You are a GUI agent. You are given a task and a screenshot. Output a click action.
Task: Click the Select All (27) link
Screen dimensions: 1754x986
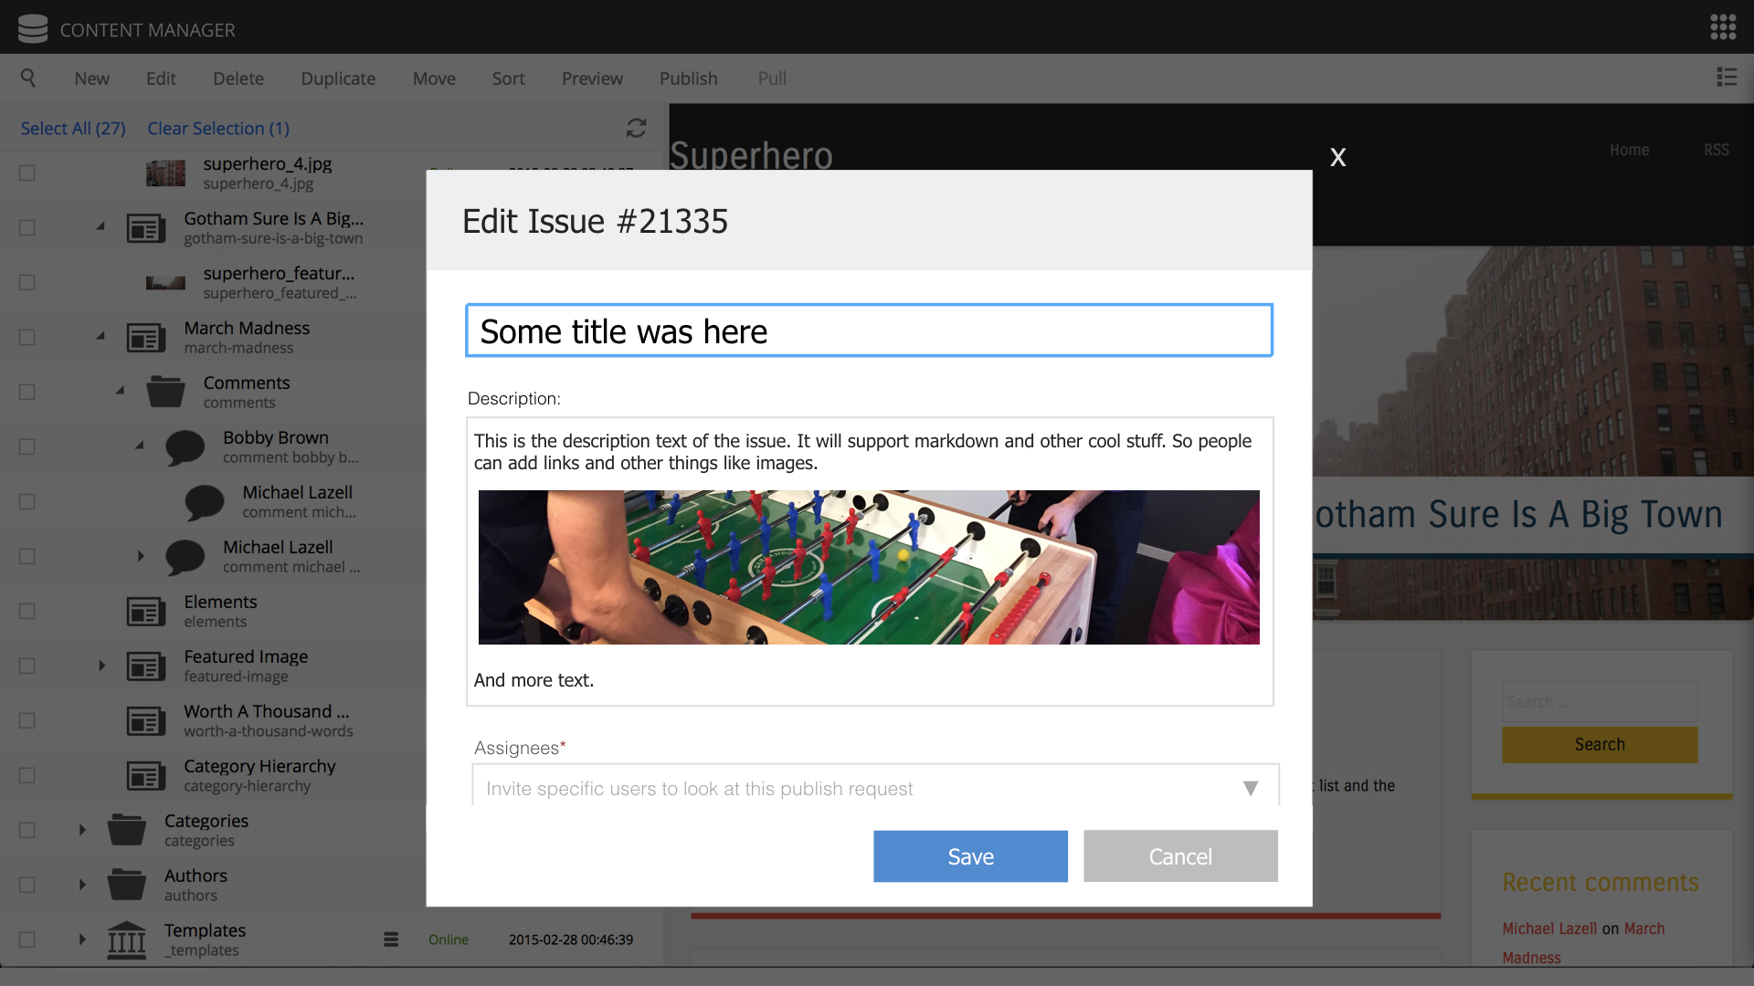72,128
